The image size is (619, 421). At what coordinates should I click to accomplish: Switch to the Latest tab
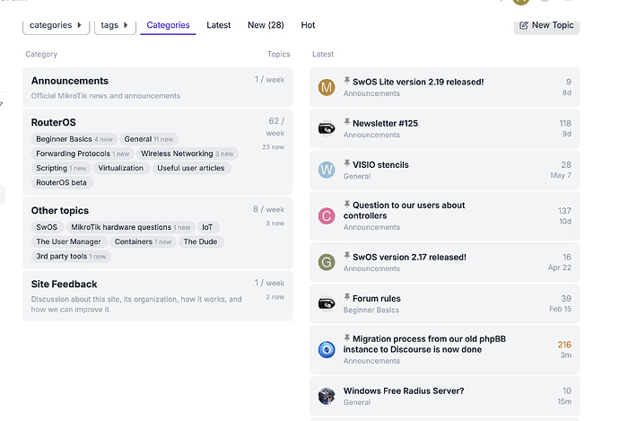[218, 25]
